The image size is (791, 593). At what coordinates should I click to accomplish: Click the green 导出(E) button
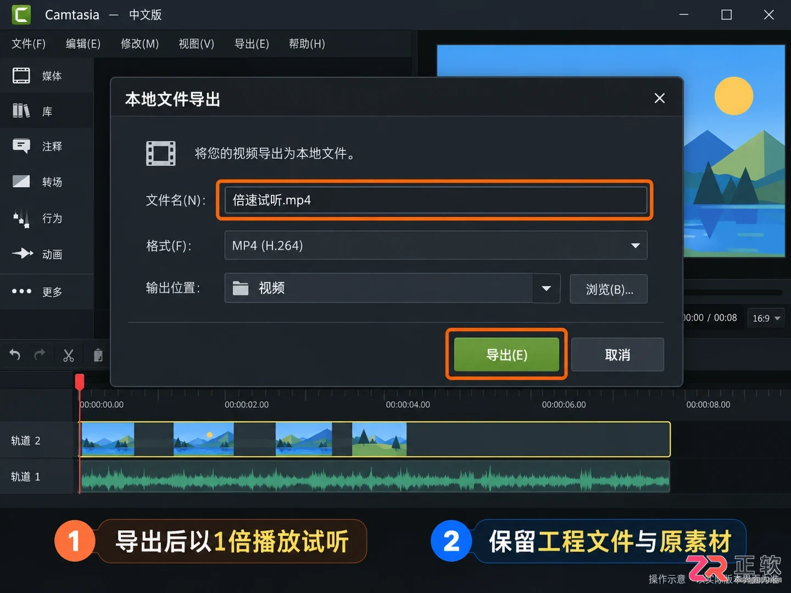click(x=506, y=355)
